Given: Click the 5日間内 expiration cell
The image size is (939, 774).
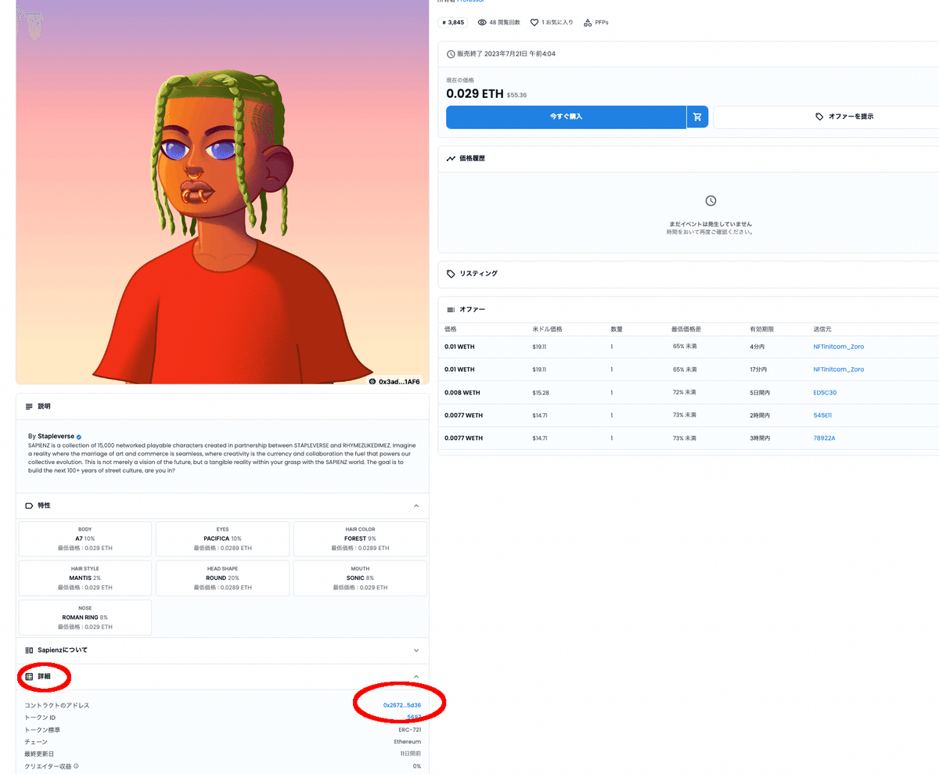Looking at the screenshot, I should [760, 392].
